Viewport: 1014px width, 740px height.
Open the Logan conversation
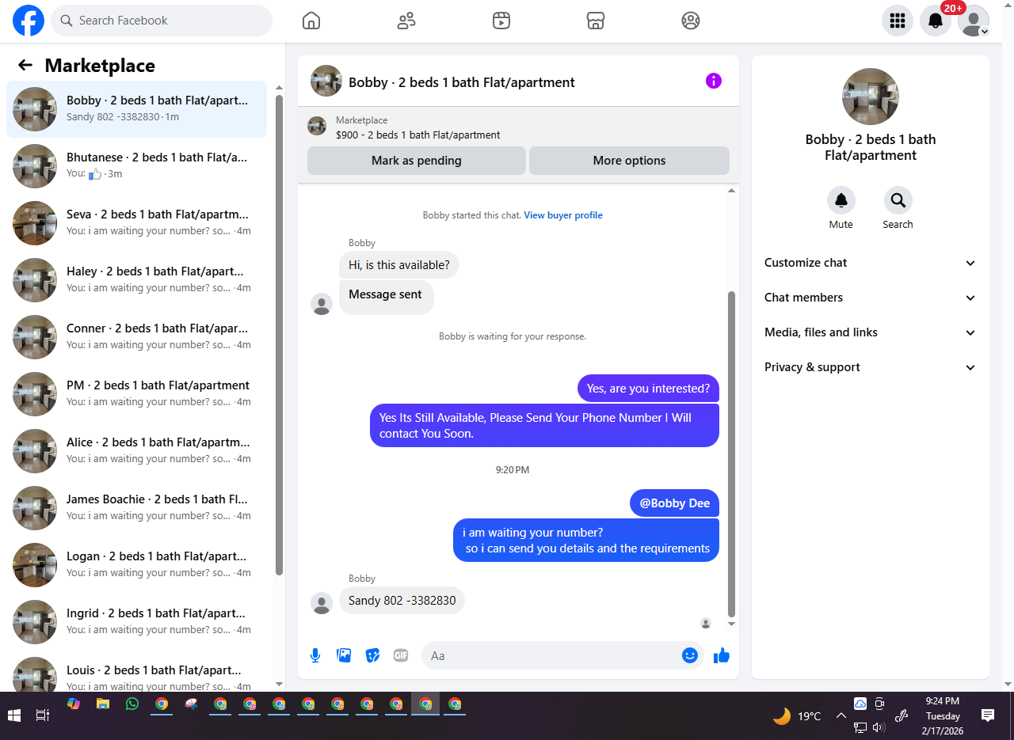(x=136, y=565)
